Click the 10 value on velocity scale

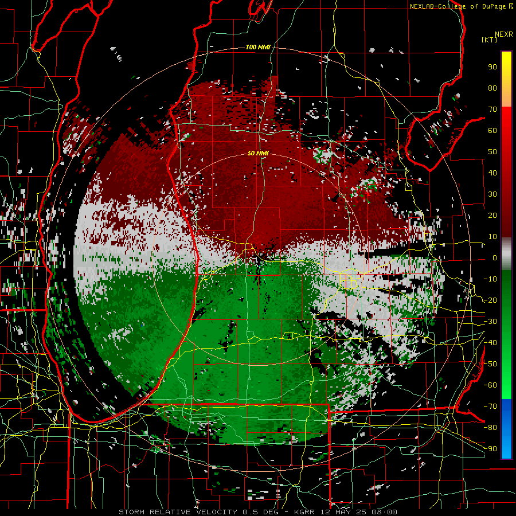pyautogui.click(x=492, y=237)
